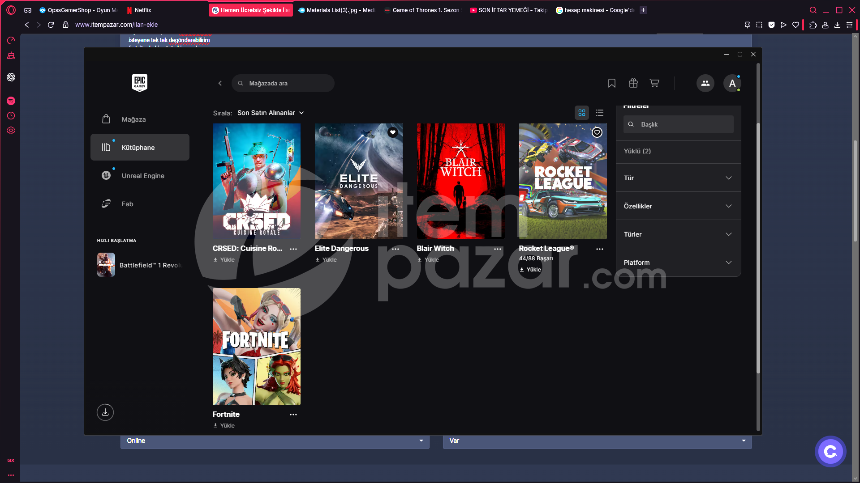Open options menu for Fortnite
Screen dimensions: 860x483
point(293,415)
